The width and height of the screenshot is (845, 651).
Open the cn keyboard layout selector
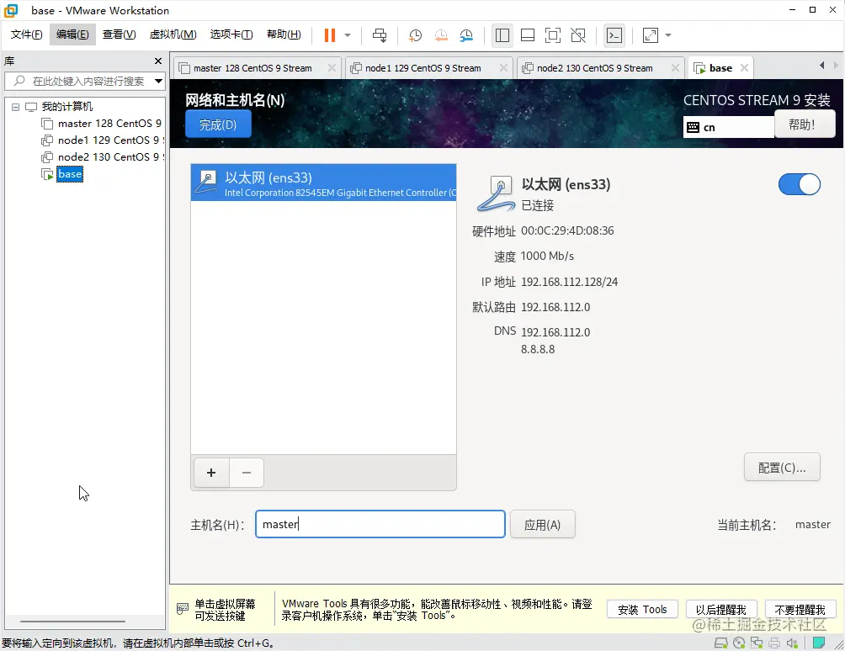729,127
